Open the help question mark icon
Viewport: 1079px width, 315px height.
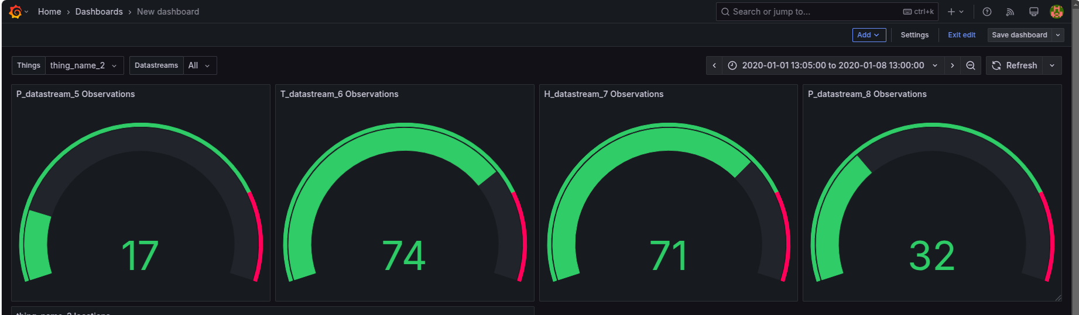[987, 12]
